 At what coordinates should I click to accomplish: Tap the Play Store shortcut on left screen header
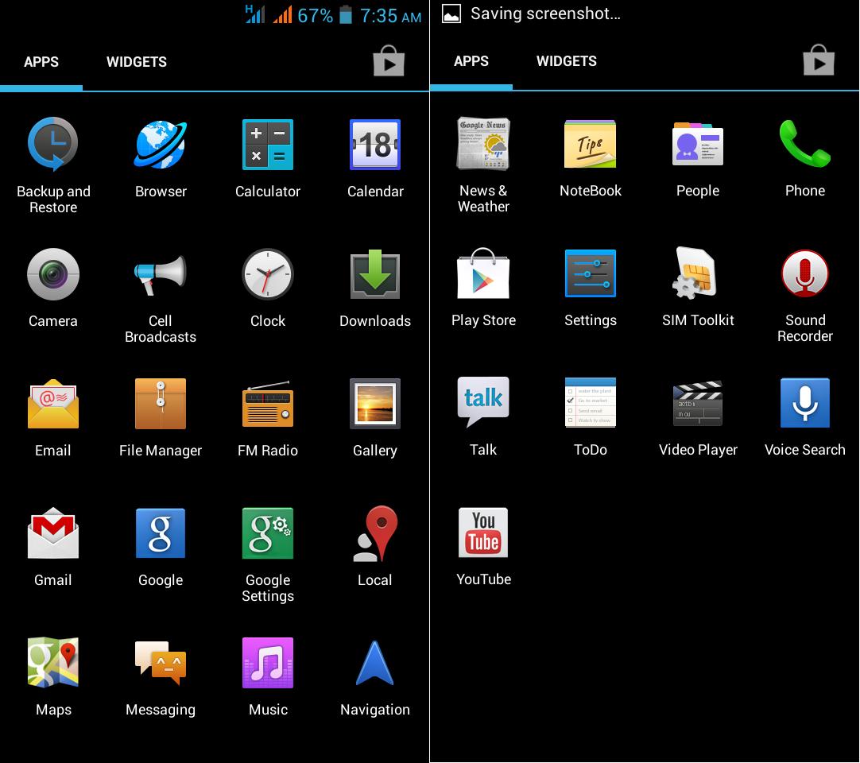click(x=389, y=61)
